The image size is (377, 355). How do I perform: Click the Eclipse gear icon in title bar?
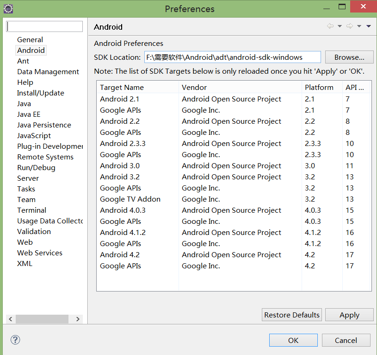point(8,9)
